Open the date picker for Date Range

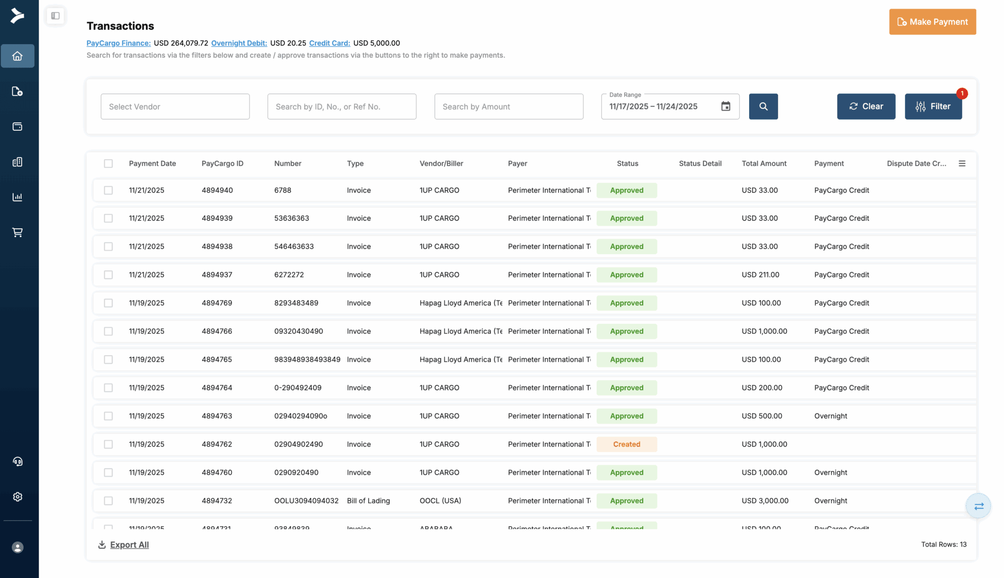coord(726,106)
